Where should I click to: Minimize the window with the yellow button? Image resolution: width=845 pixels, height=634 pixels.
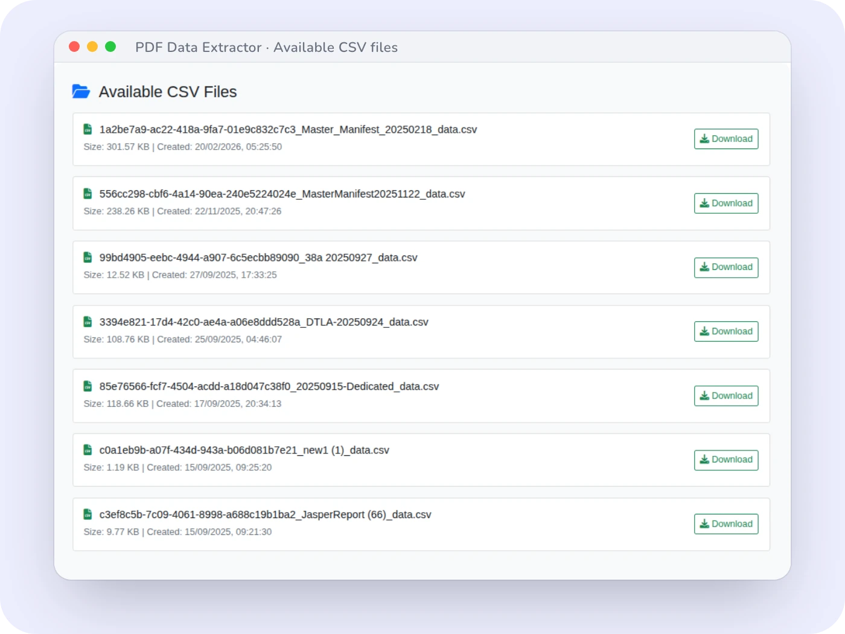[x=92, y=46]
